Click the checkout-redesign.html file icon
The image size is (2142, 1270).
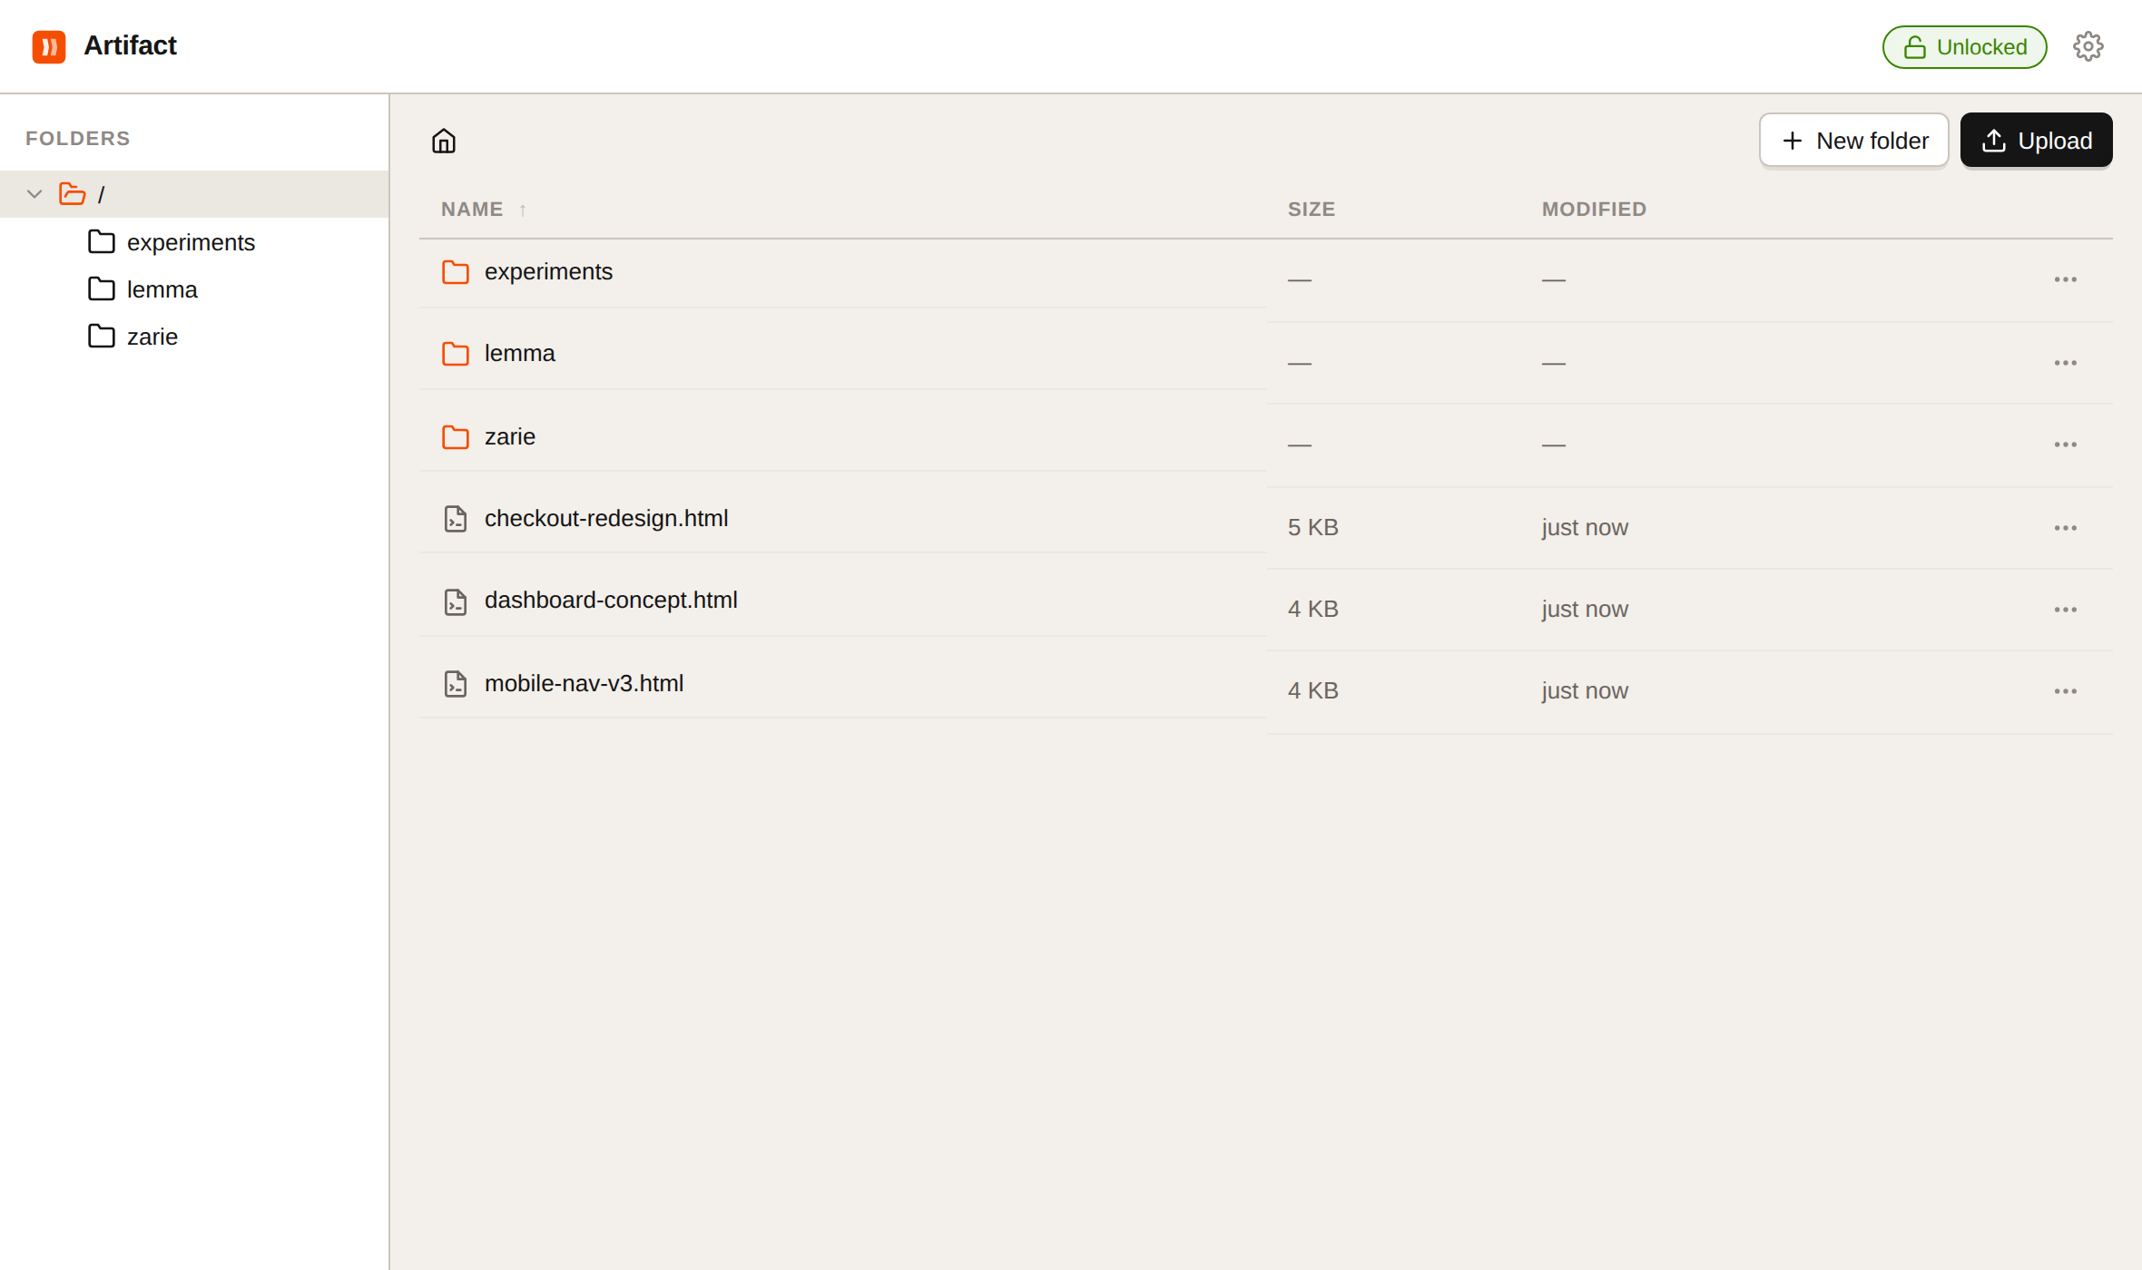click(x=456, y=519)
